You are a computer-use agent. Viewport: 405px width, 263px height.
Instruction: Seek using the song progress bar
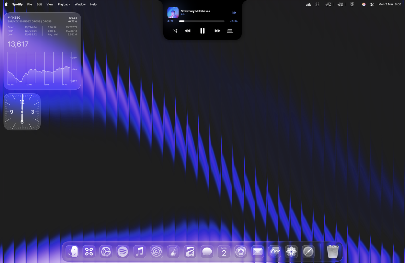point(202,21)
